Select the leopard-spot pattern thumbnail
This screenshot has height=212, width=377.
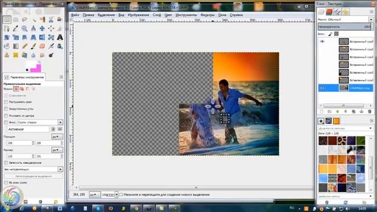coord(342,141)
